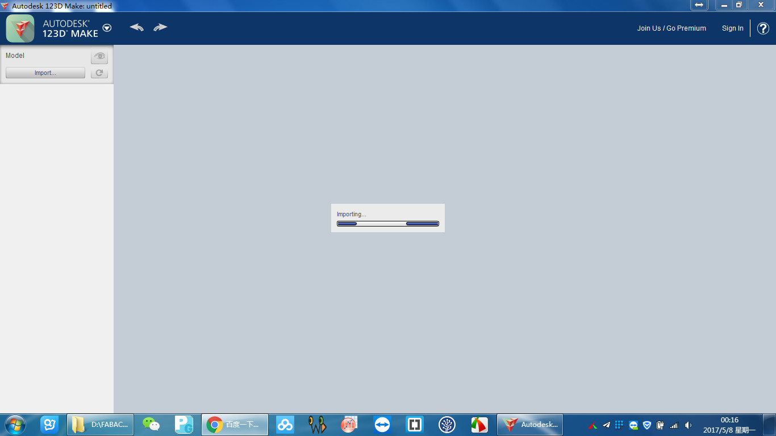Image resolution: width=776 pixels, height=436 pixels.
Task: Open WeChat from the taskbar
Action: [151, 425]
